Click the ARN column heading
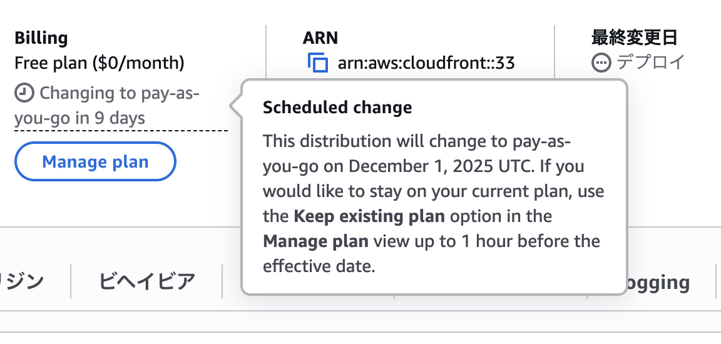 [320, 38]
